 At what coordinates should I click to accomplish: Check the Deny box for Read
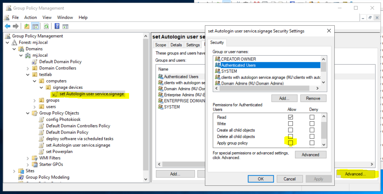click(x=312, y=117)
